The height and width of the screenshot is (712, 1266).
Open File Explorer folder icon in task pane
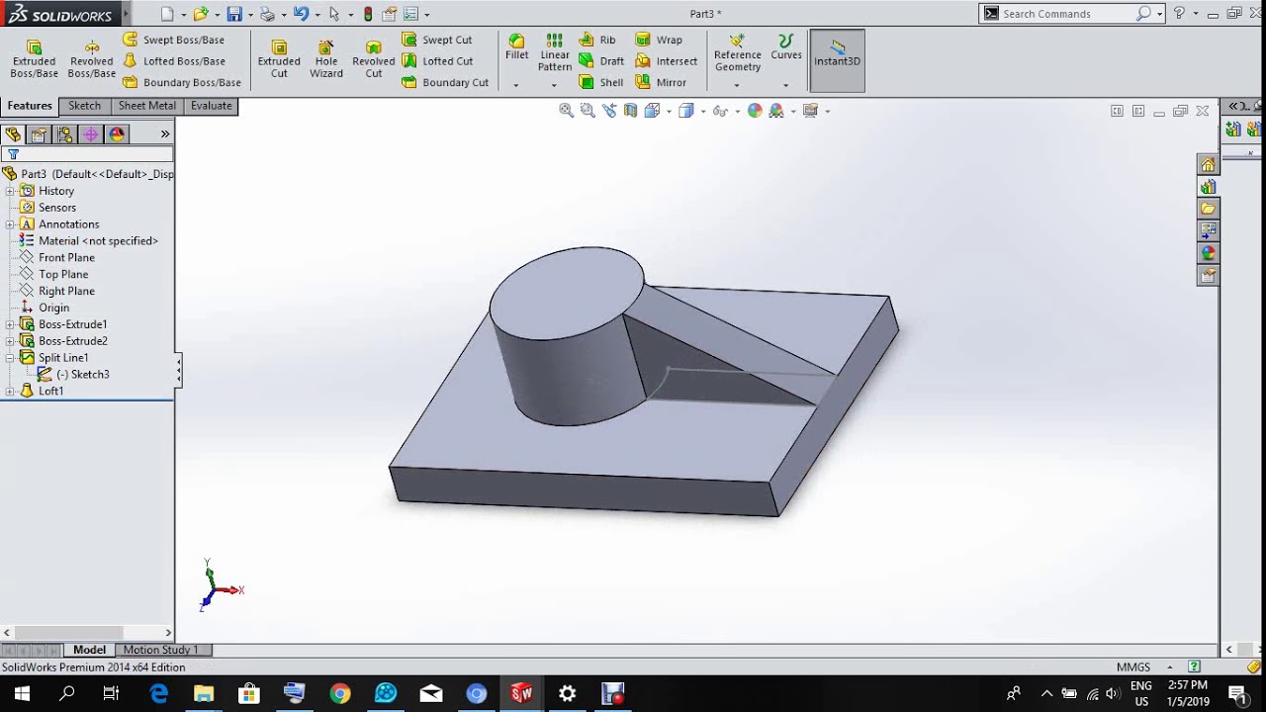pos(1208,209)
